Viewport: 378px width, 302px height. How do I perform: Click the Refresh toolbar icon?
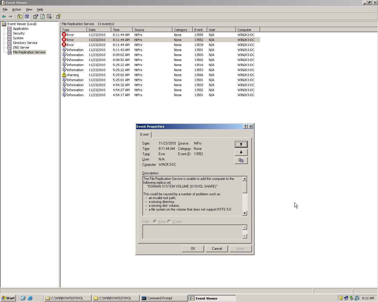pyautogui.click(x=43, y=17)
